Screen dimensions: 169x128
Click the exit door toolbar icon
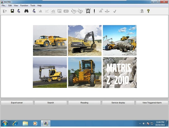click(x=5, y=11)
